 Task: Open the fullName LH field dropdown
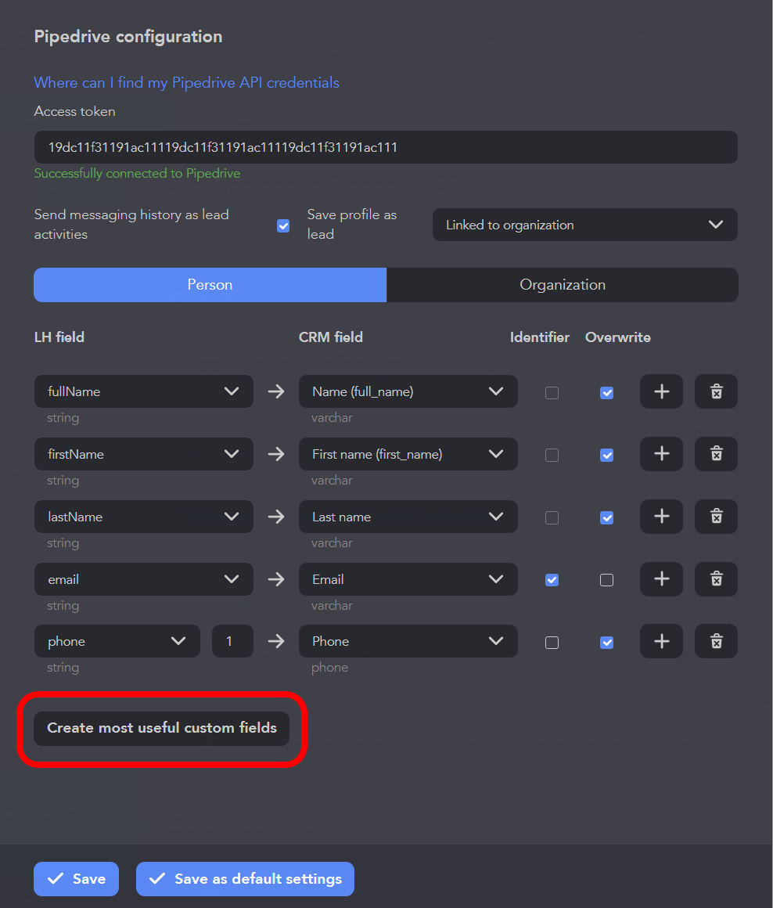coord(143,391)
